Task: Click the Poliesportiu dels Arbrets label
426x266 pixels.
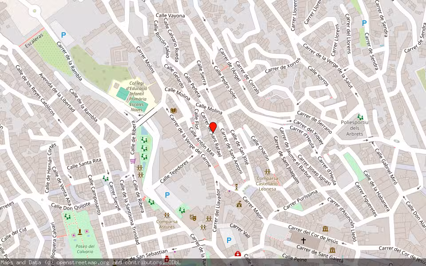Action: coord(355,128)
